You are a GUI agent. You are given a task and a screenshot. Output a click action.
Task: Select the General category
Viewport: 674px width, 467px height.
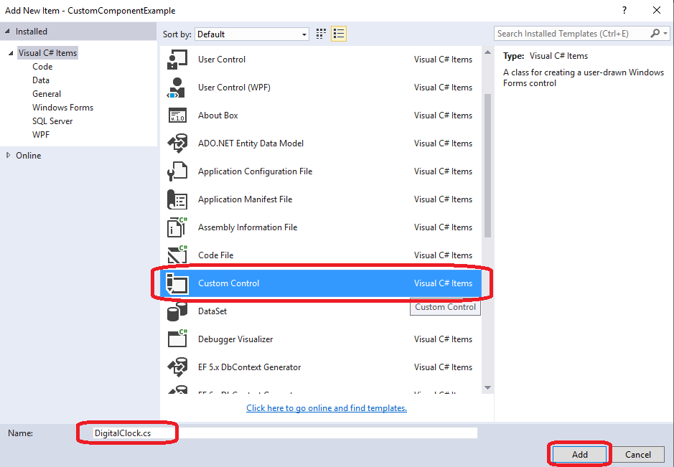(x=47, y=94)
